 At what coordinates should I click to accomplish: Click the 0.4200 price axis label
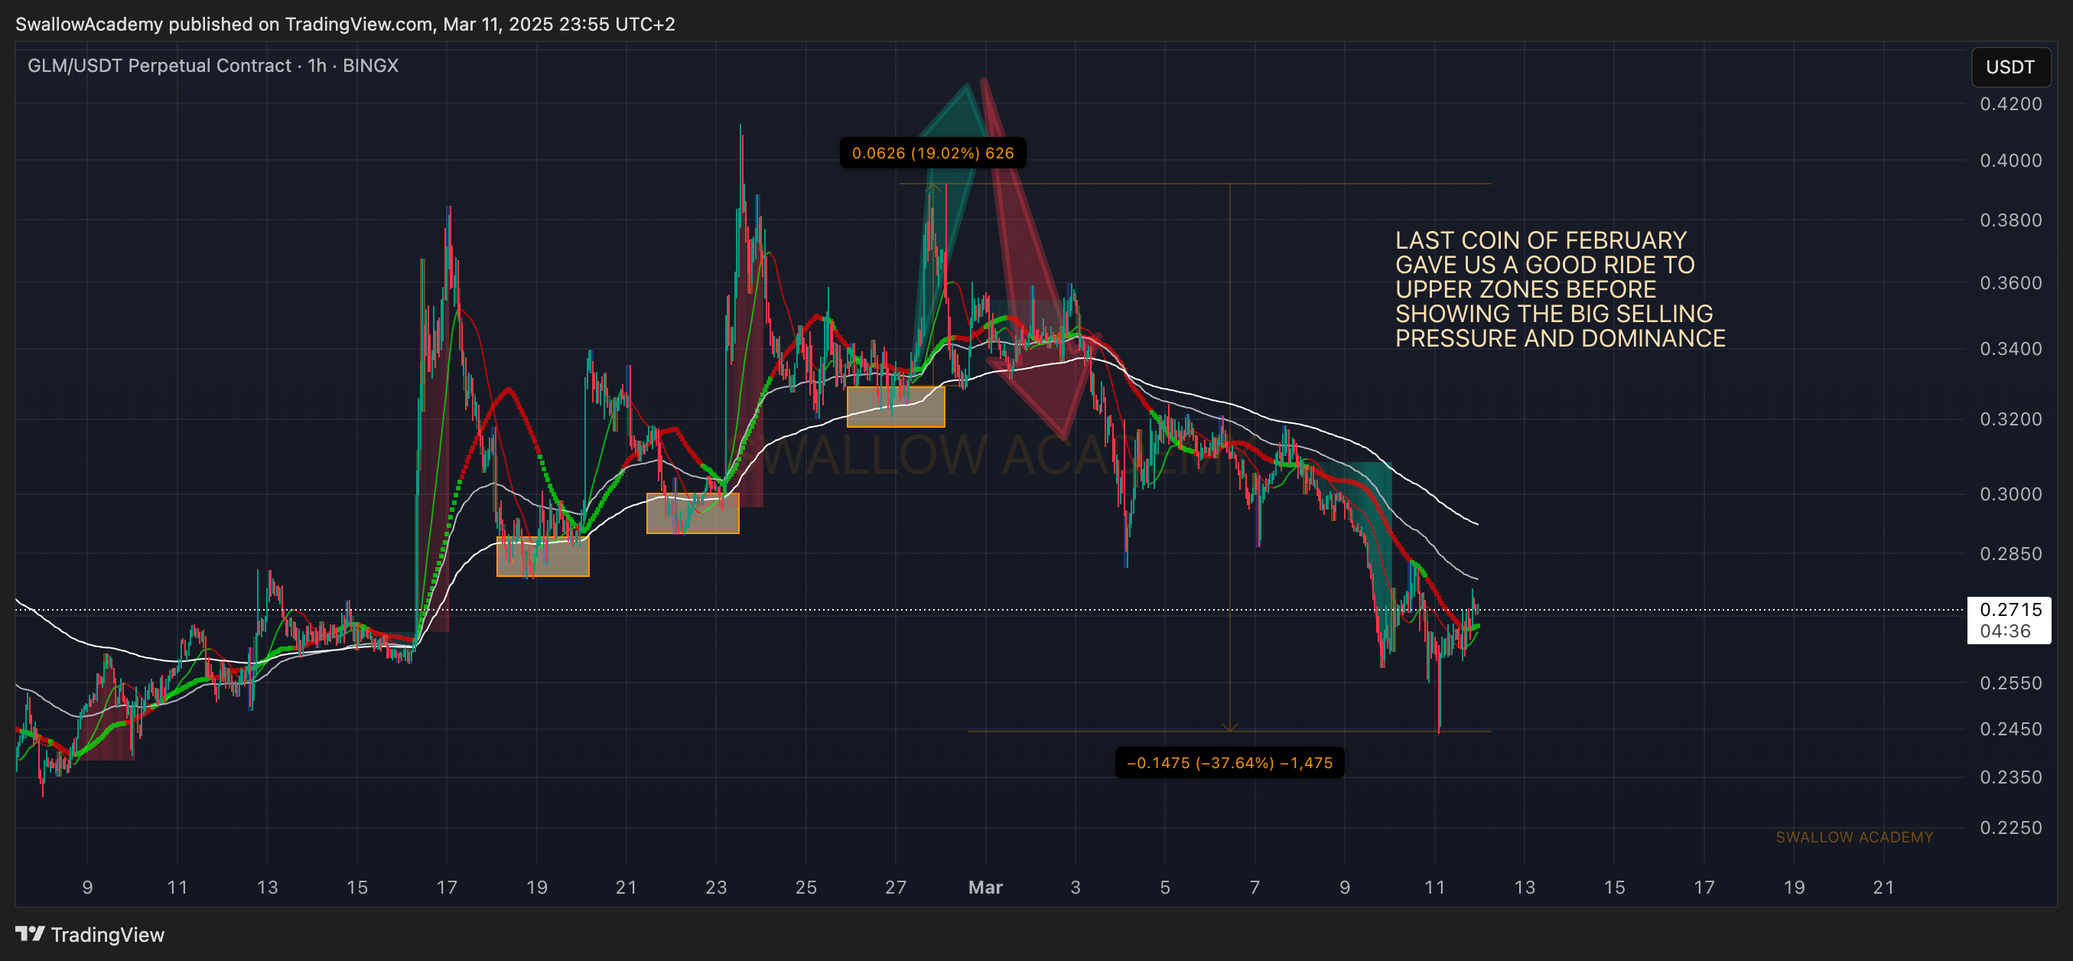2010,104
